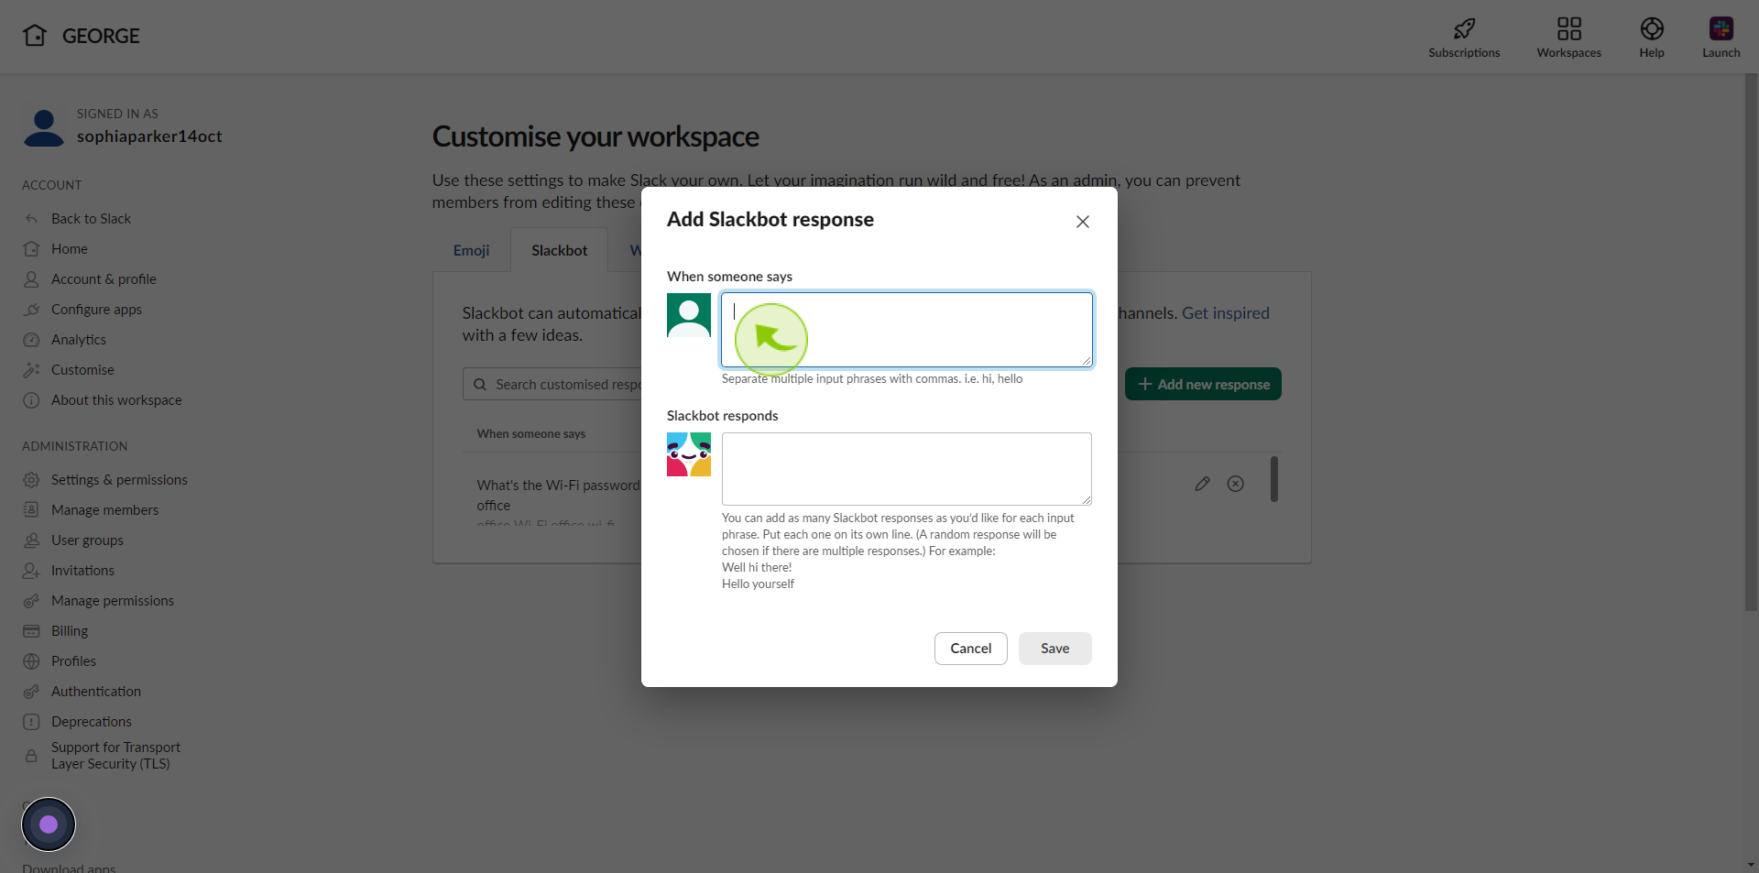Click the User groups icon
The width and height of the screenshot is (1759, 873).
coord(31,540)
